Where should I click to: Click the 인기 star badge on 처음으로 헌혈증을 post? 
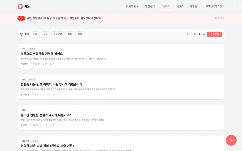tap(32, 49)
